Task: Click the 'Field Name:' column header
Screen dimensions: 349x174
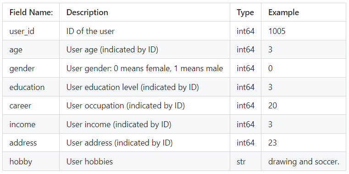Action: [x=31, y=12]
